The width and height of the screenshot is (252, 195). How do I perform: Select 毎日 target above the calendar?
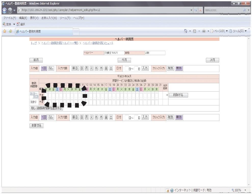tap(75, 68)
